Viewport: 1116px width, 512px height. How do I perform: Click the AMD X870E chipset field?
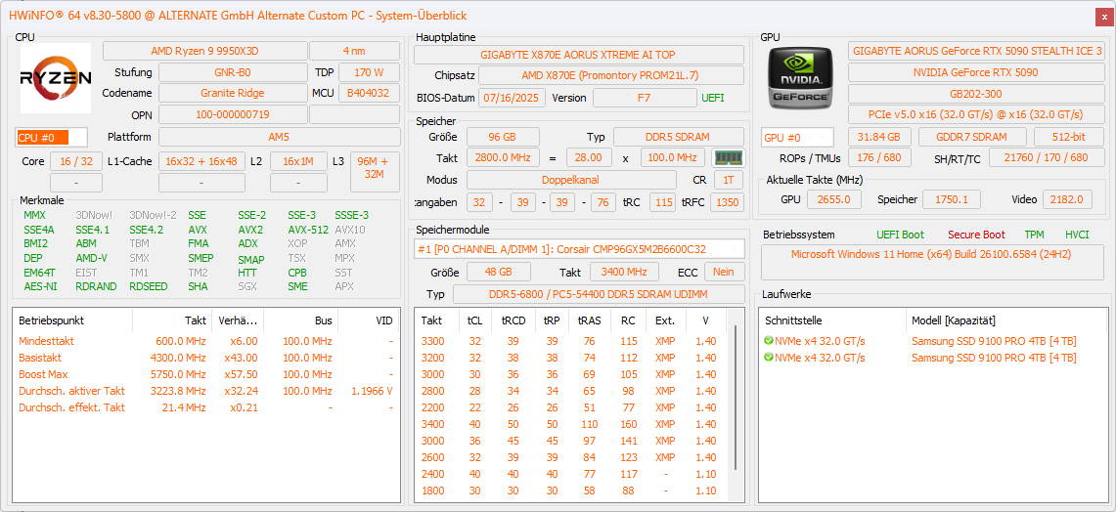coord(610,75)
